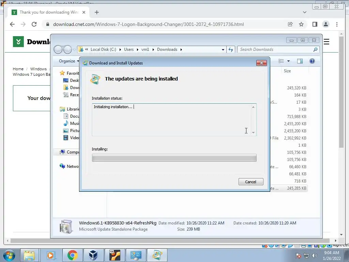Select Downloads in the address bar
The image size is (349, 262).
[x=167, y=49]
